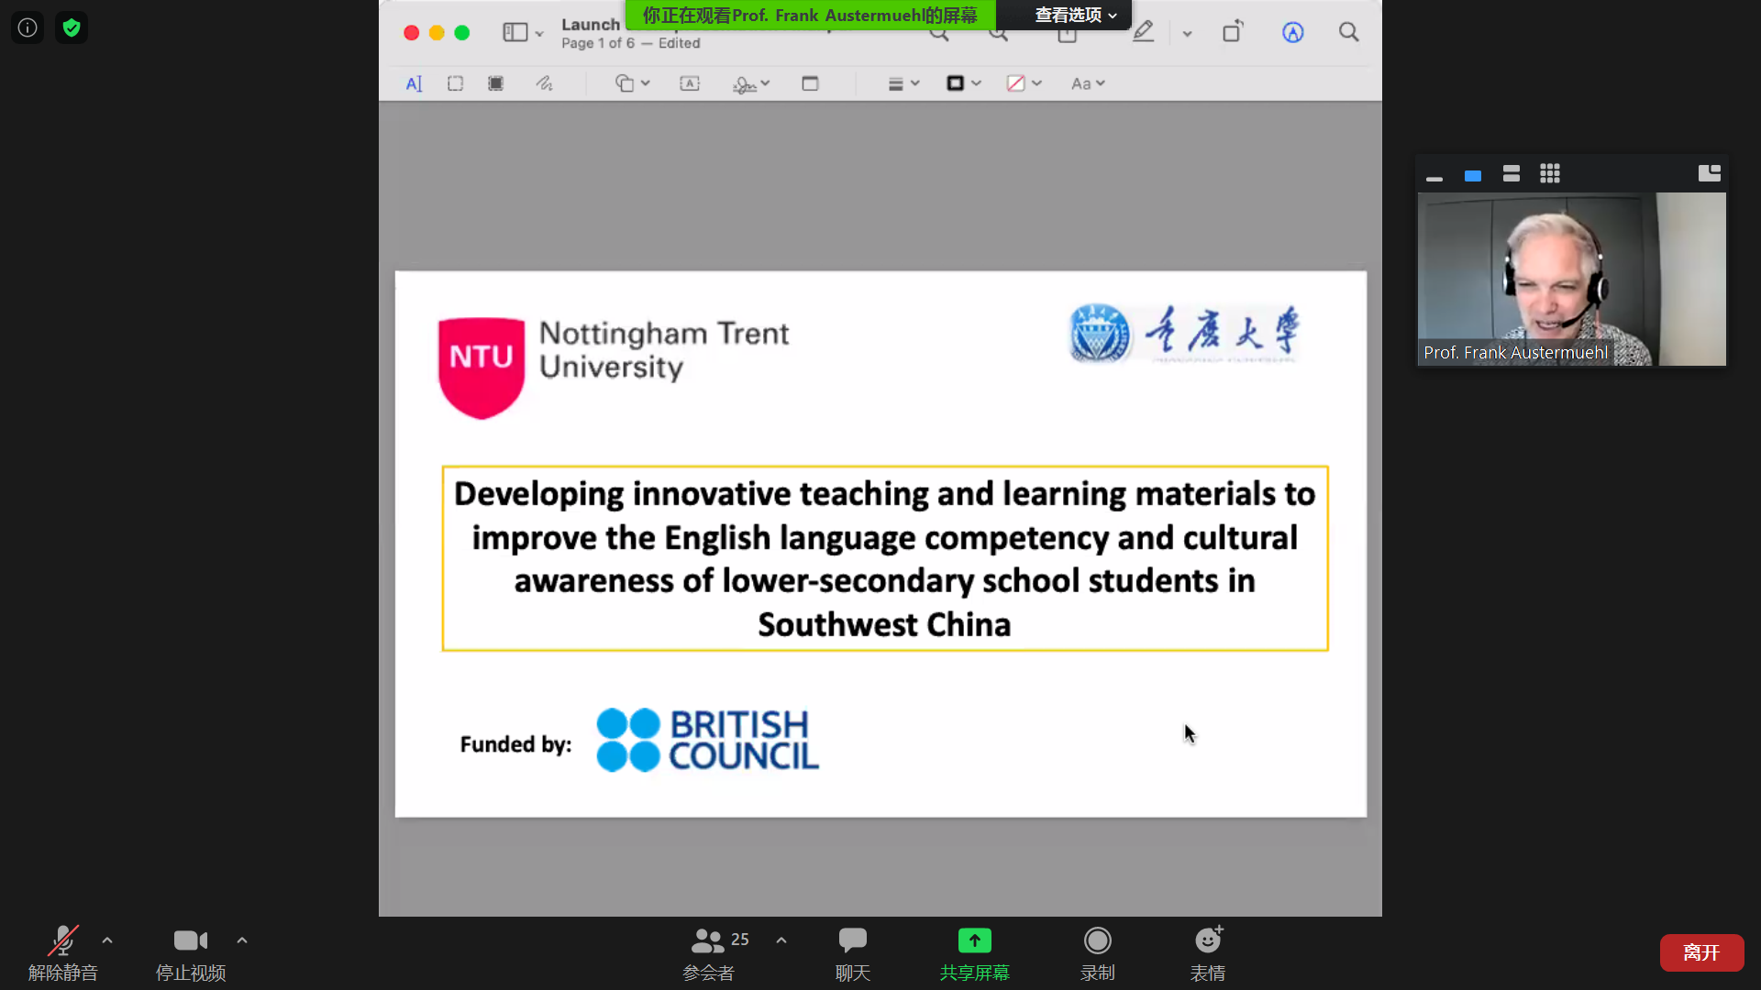Screen dimensions: 1761x990
Task: Open reactions via the 表情 icon
Action: [1208, 953]
